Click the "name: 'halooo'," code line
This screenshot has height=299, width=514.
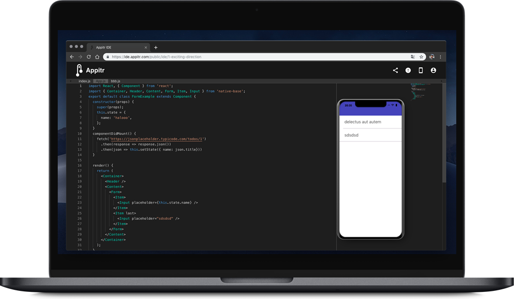(116, 117)
